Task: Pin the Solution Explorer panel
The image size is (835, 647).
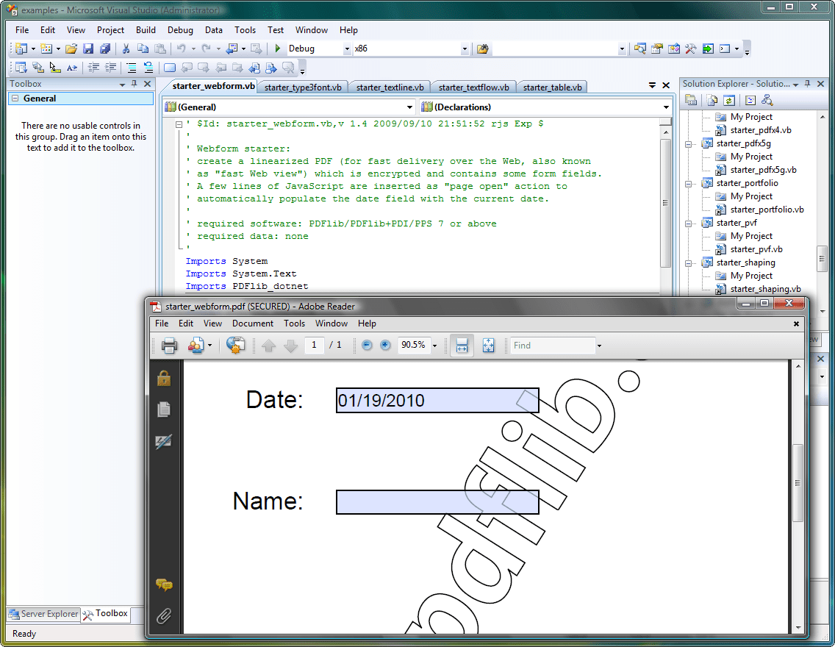Action: click(x=806, y=83)
